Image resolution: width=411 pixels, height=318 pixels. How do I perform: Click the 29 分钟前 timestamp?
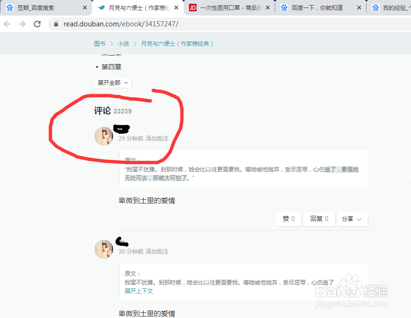tap(131, 139)
